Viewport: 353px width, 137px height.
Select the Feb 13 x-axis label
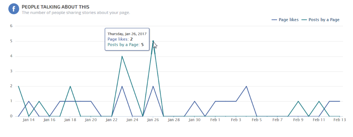[339, 120]
